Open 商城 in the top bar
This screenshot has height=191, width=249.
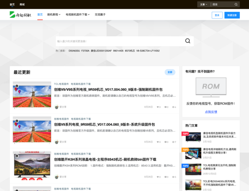click(22, 5)
